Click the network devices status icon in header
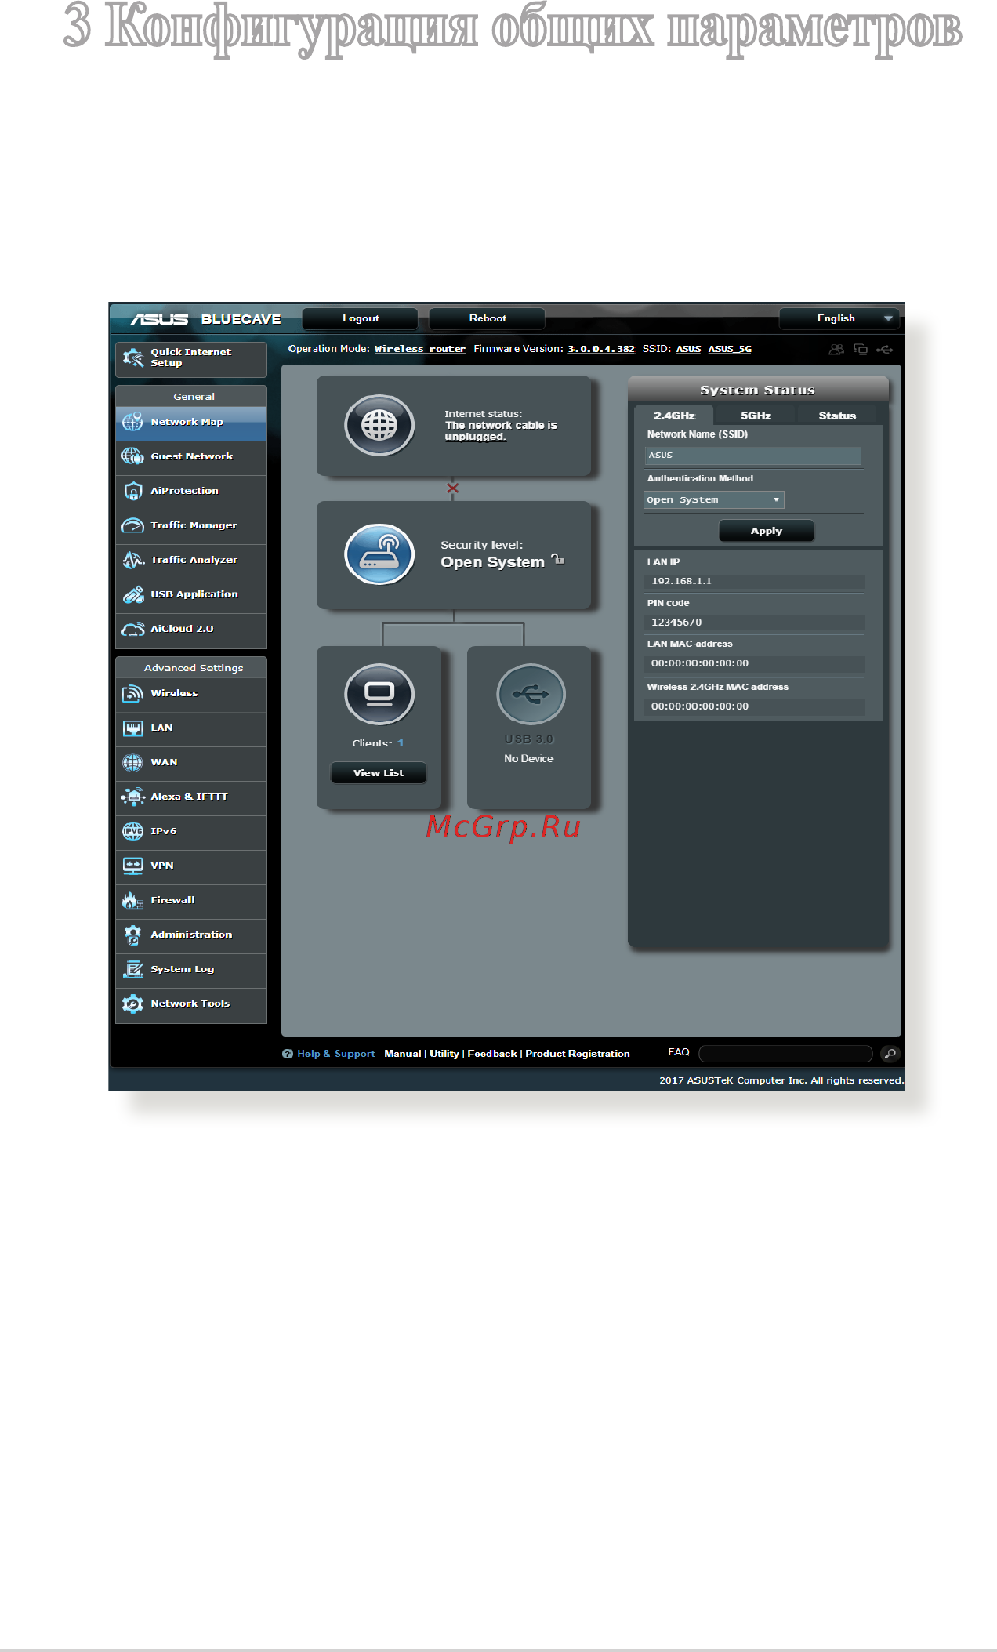The image size is (997, 1652). (861, 350)
